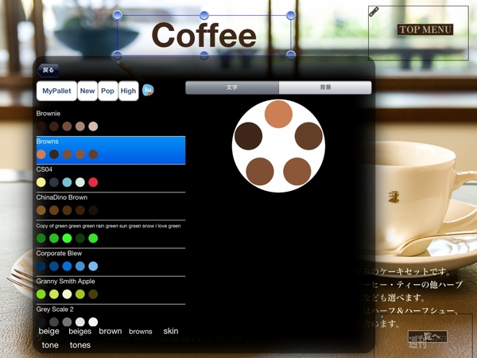Choose the Corporate Blew palette name
Viewport: 477px width, 358px height.
(x=59, y=253)
